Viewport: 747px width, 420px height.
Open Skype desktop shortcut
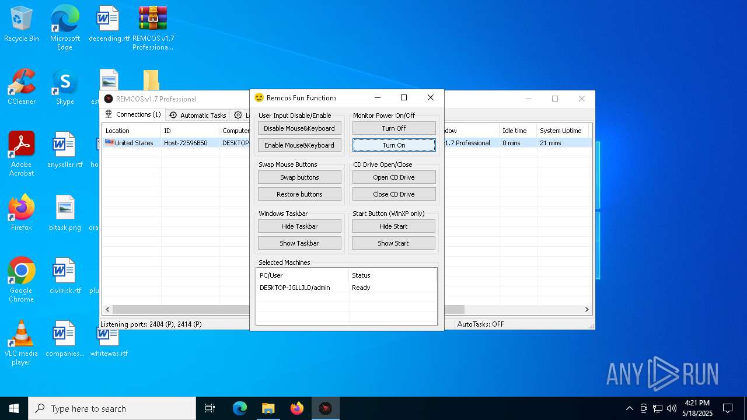tap(65, 87)
